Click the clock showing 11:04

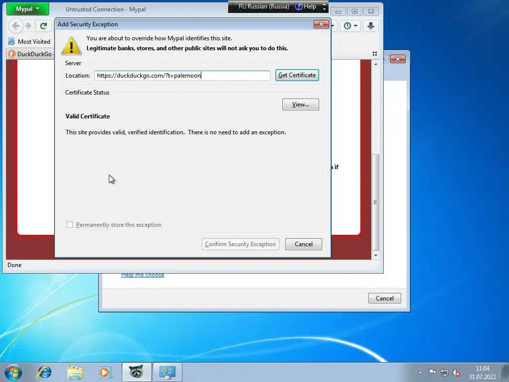pyautogui.click(x=482, y=369)
